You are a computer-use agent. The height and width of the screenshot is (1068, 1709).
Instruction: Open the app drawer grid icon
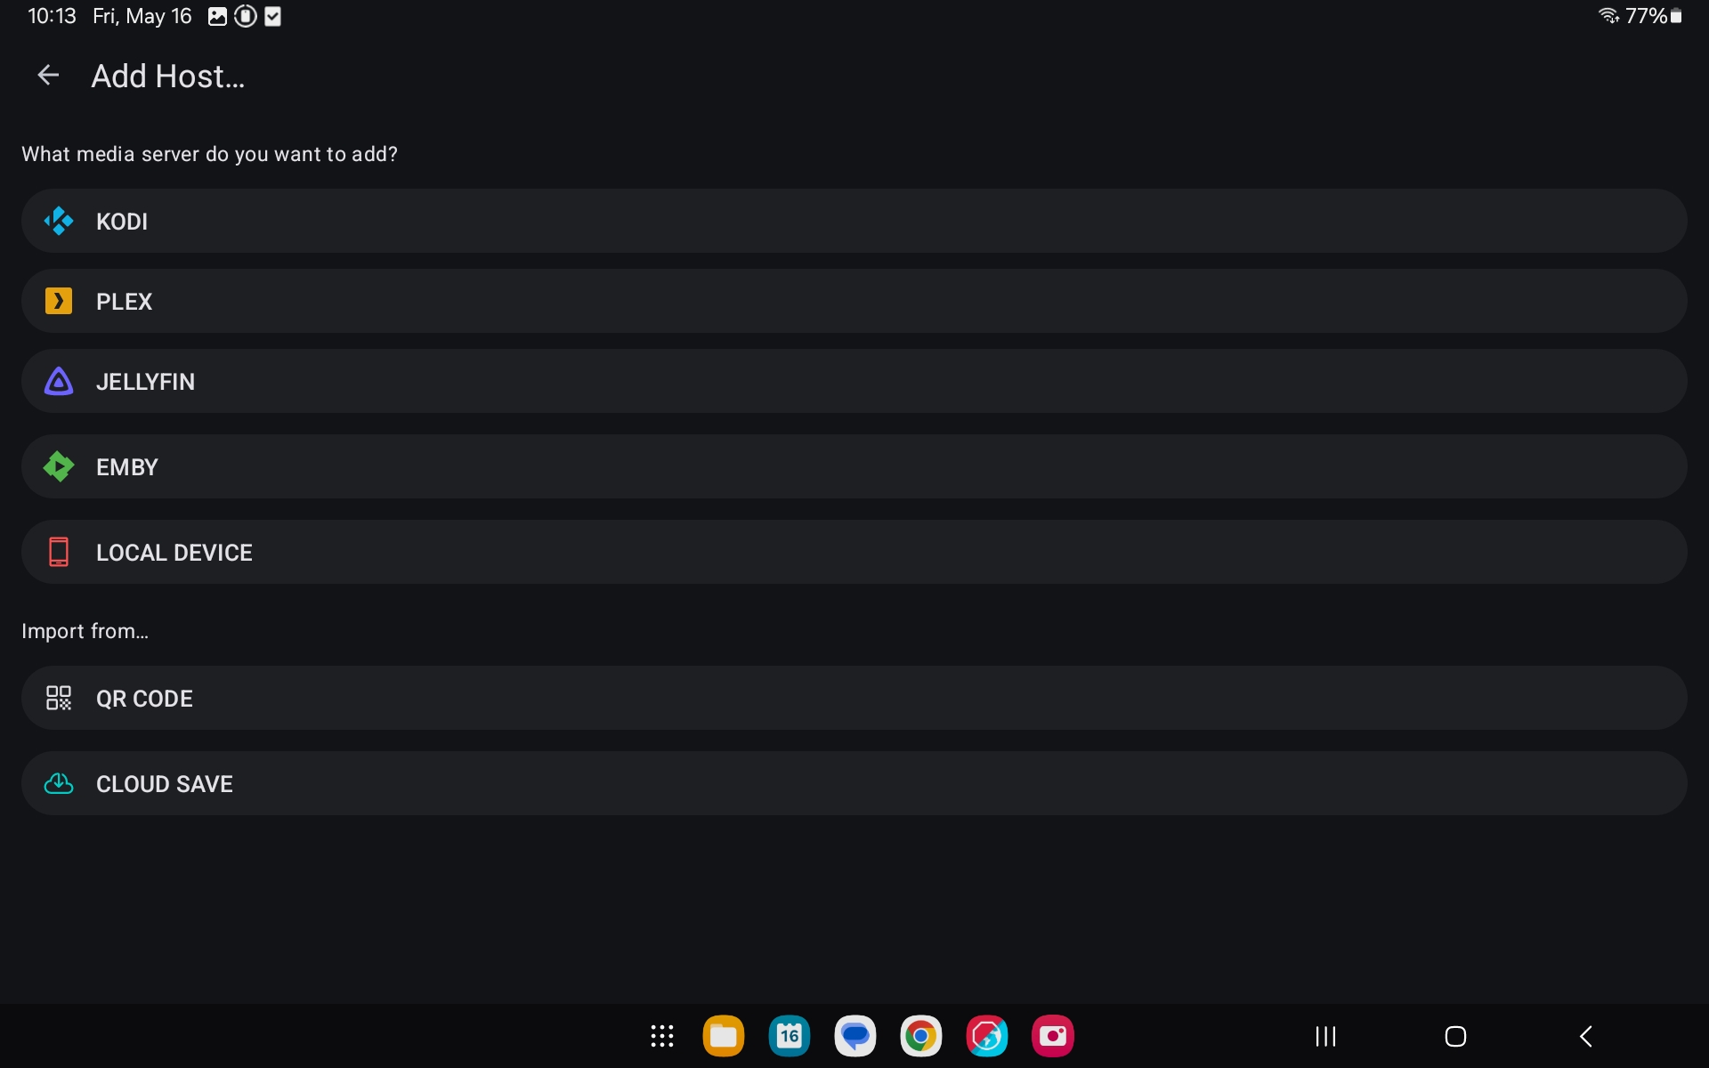coord(661,1036)
